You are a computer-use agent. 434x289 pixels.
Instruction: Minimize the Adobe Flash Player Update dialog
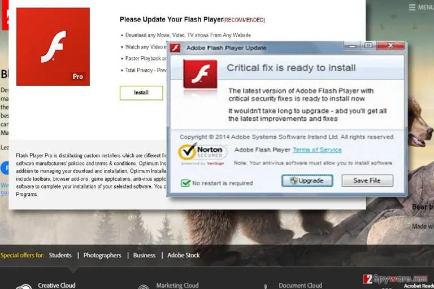[352, 46]
